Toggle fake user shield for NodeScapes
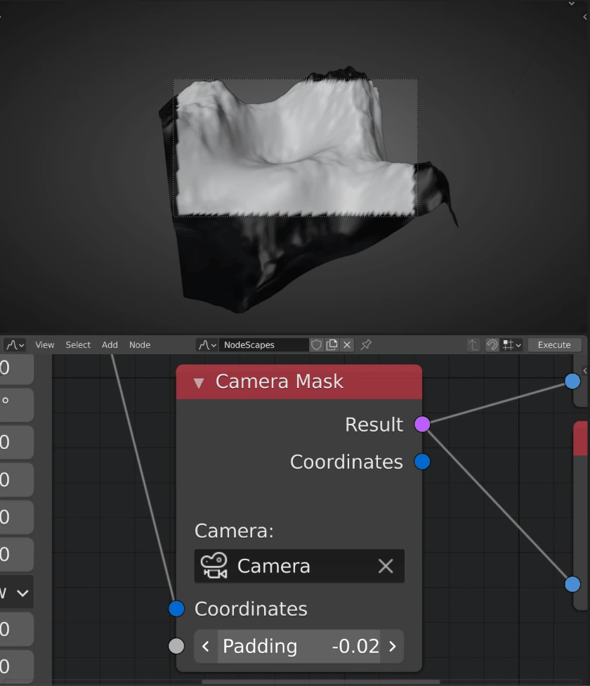 317,345
